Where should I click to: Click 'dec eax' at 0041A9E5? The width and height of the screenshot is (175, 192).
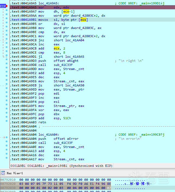pyautogui.click(x=49, y=77)
